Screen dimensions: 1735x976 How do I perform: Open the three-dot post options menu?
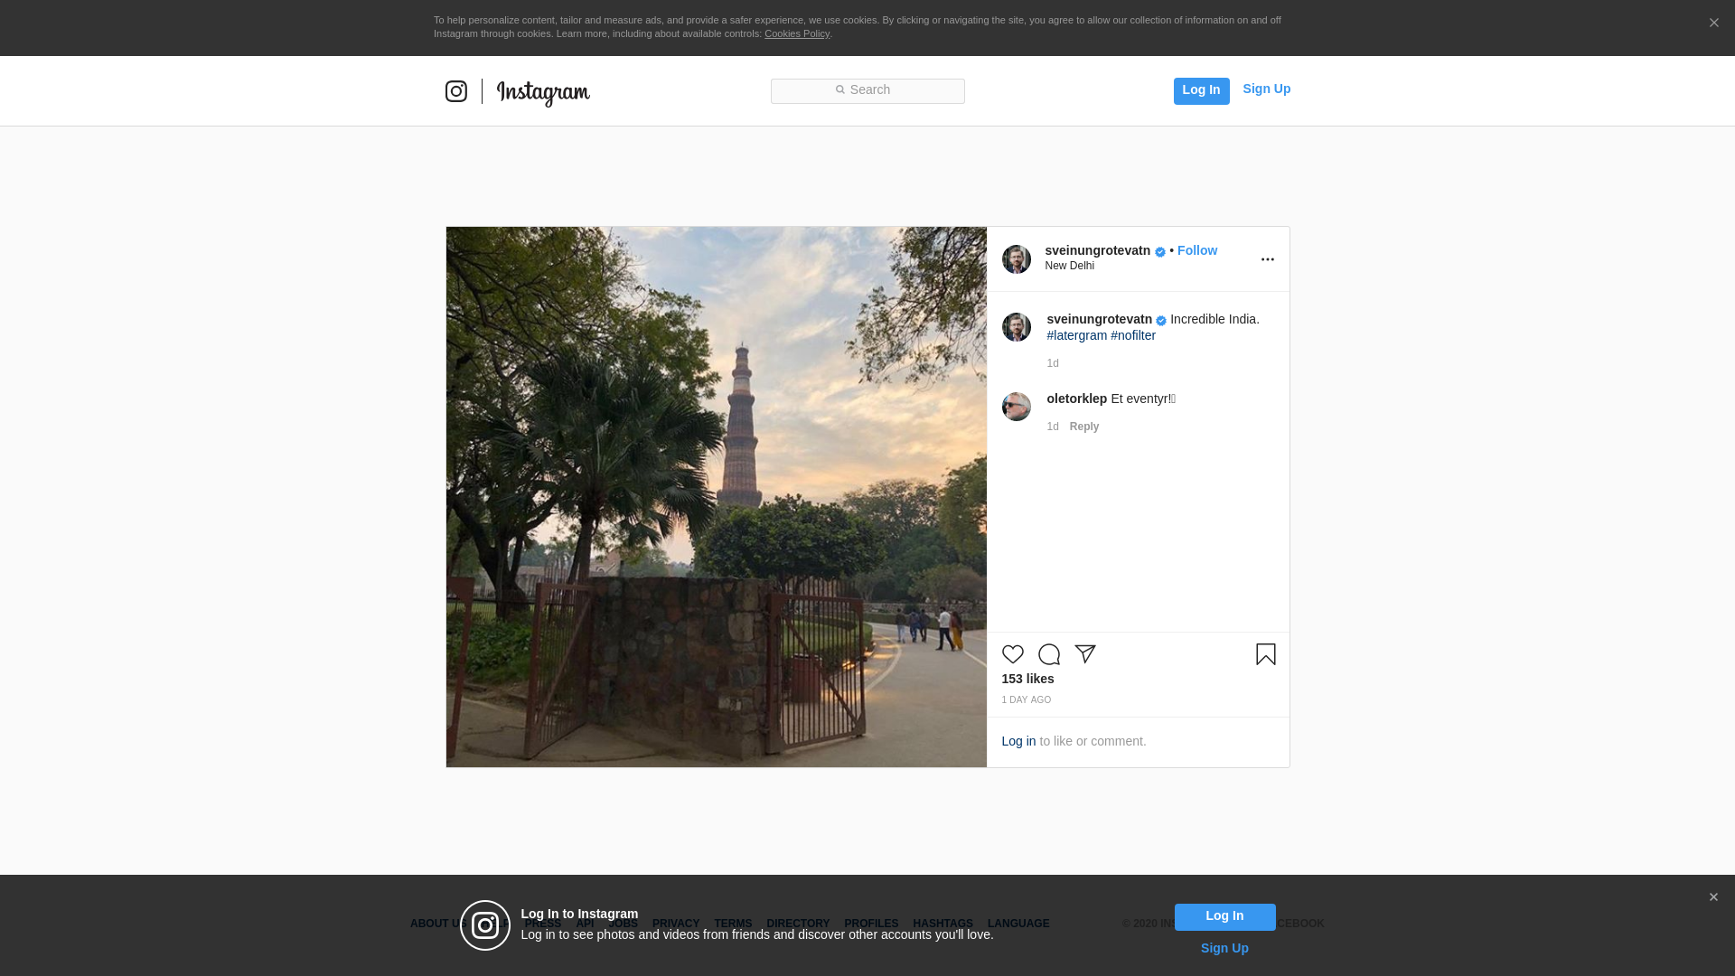[x=1267, y=259]
